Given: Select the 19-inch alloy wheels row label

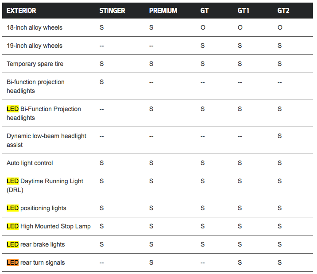Looking at the screenshot, I should tap(35, 46).
